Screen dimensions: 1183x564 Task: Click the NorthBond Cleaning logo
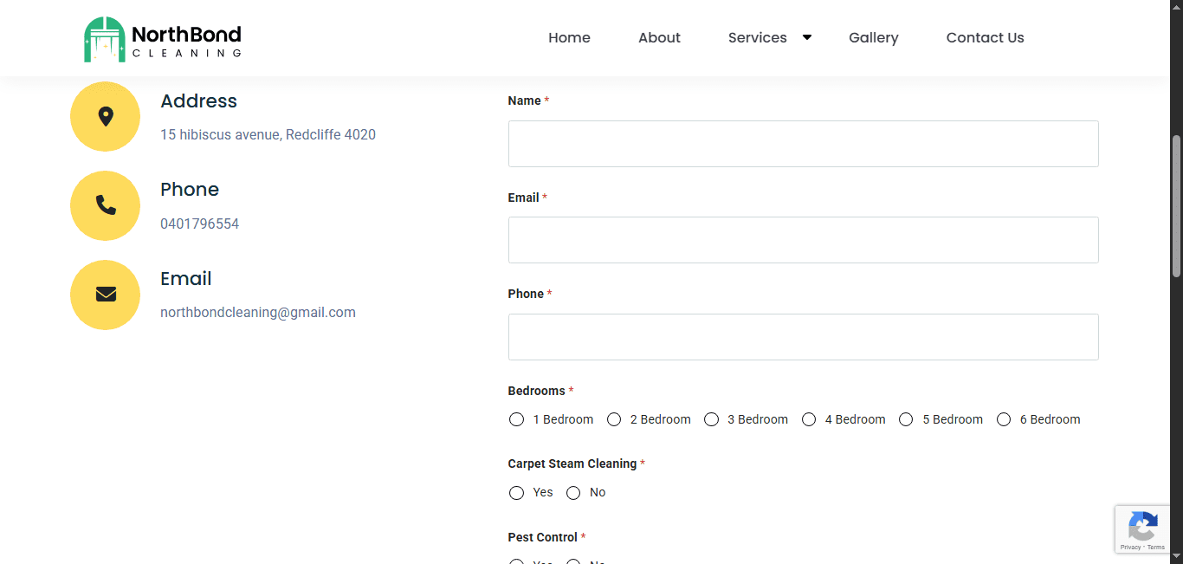pos(163,39)
